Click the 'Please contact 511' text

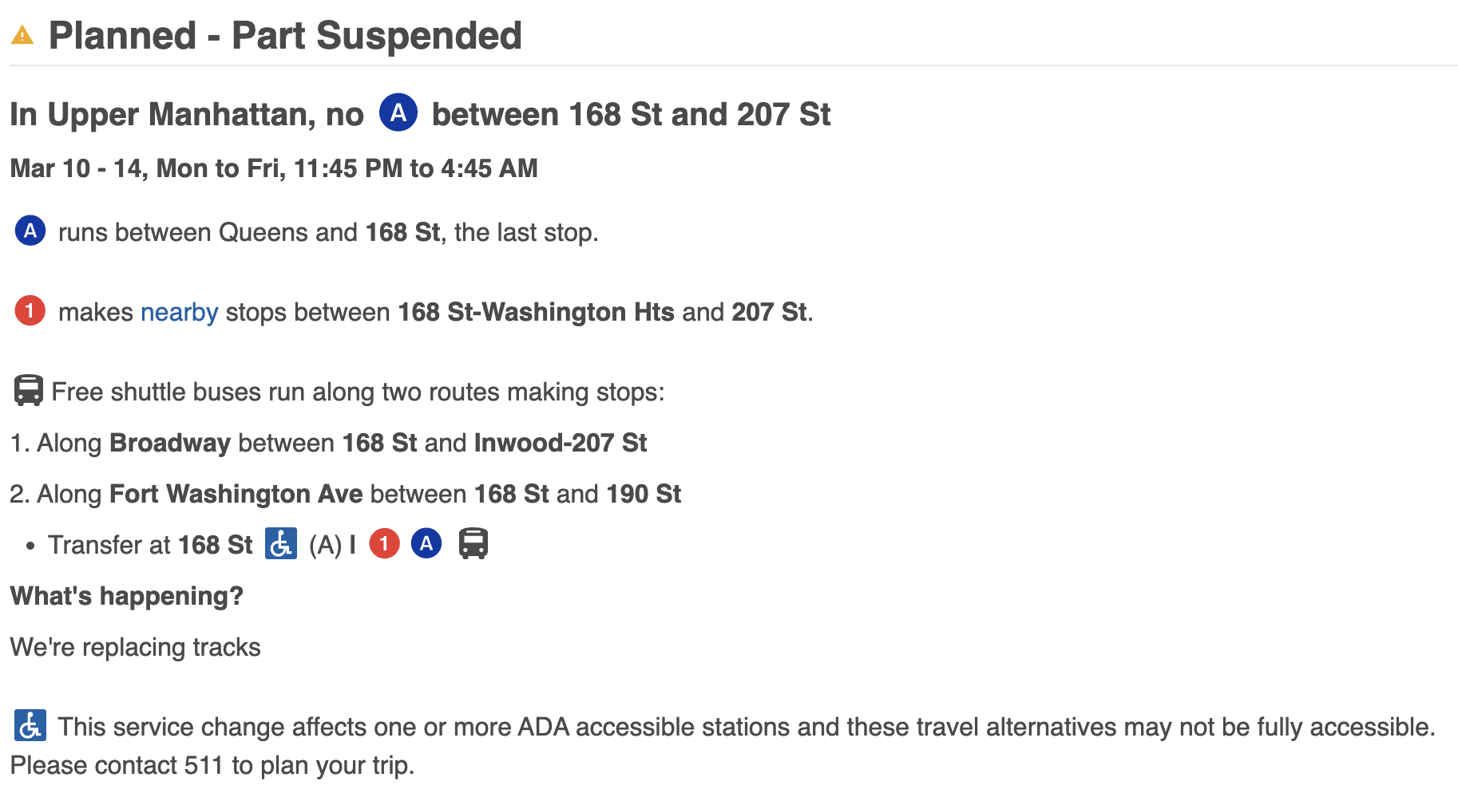click(212, 765)
